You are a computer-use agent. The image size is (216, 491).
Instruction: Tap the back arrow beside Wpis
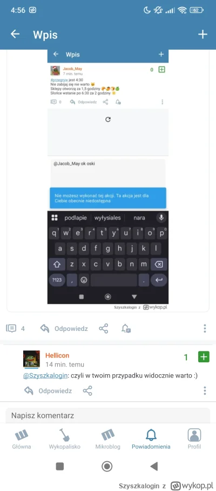click(15, 34)
